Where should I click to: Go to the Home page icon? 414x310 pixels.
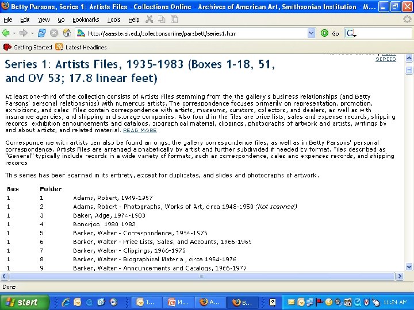coord(67,33)
